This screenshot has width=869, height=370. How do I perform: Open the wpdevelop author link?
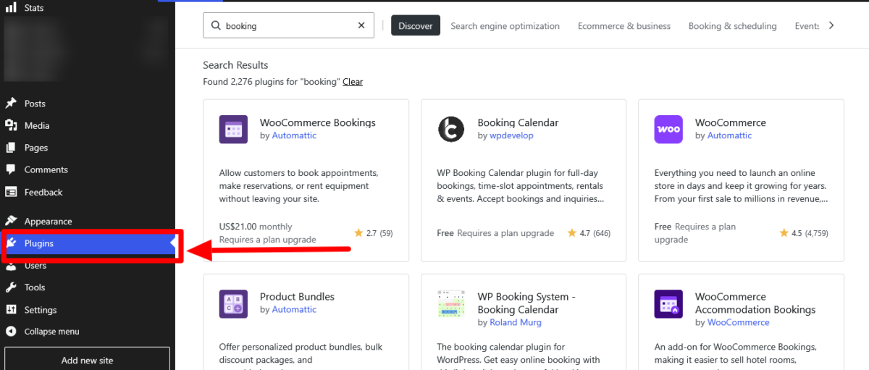[511, 135]
